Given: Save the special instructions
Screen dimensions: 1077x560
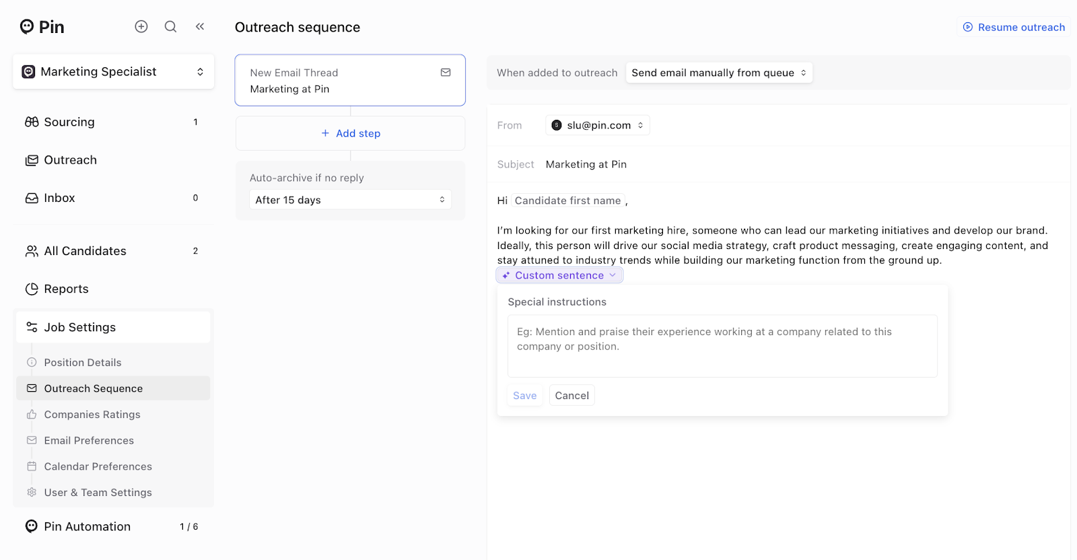Looking at the screenshot, I should pyautogui.click(x=524, y=396).
